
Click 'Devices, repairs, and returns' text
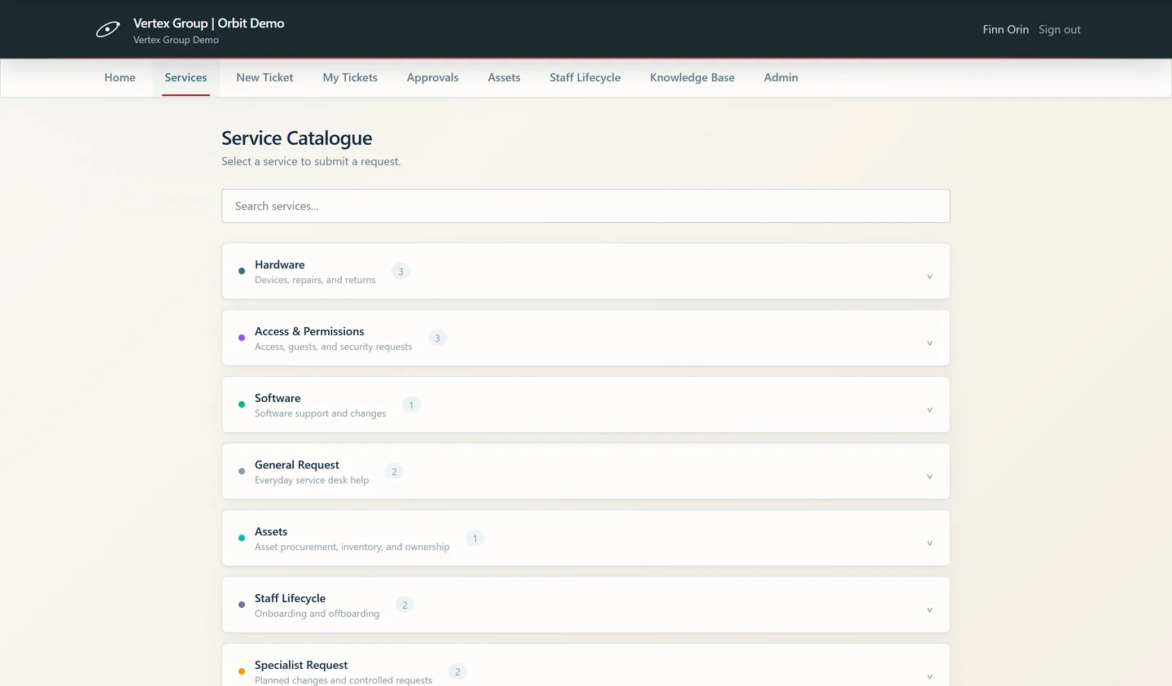click(315, 280)
